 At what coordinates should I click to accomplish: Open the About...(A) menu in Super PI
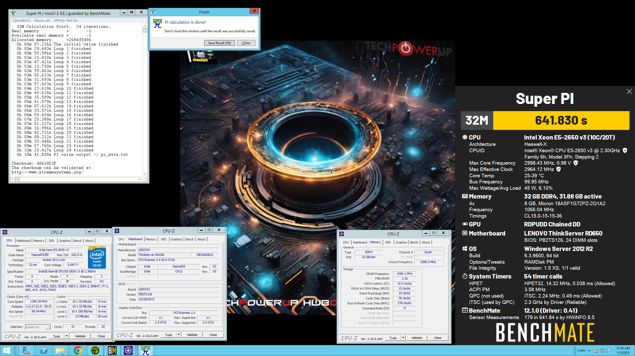42,20
